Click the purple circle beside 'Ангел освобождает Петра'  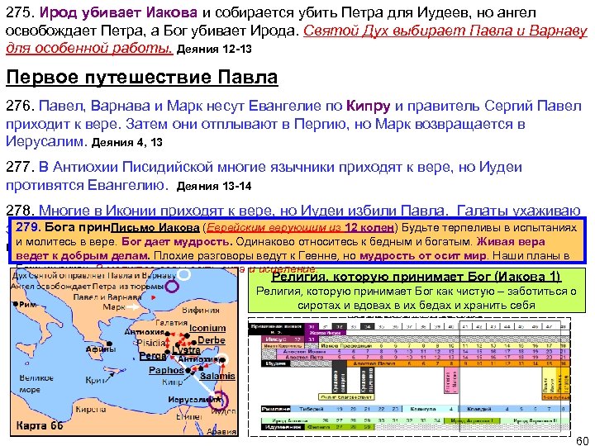(x=172, y=286)
